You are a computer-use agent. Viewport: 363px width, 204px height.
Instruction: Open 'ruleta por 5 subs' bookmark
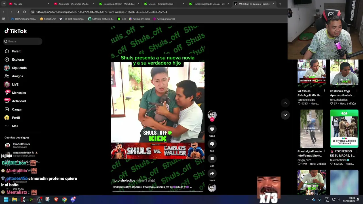pyautogui.click(x=139, y=19)
